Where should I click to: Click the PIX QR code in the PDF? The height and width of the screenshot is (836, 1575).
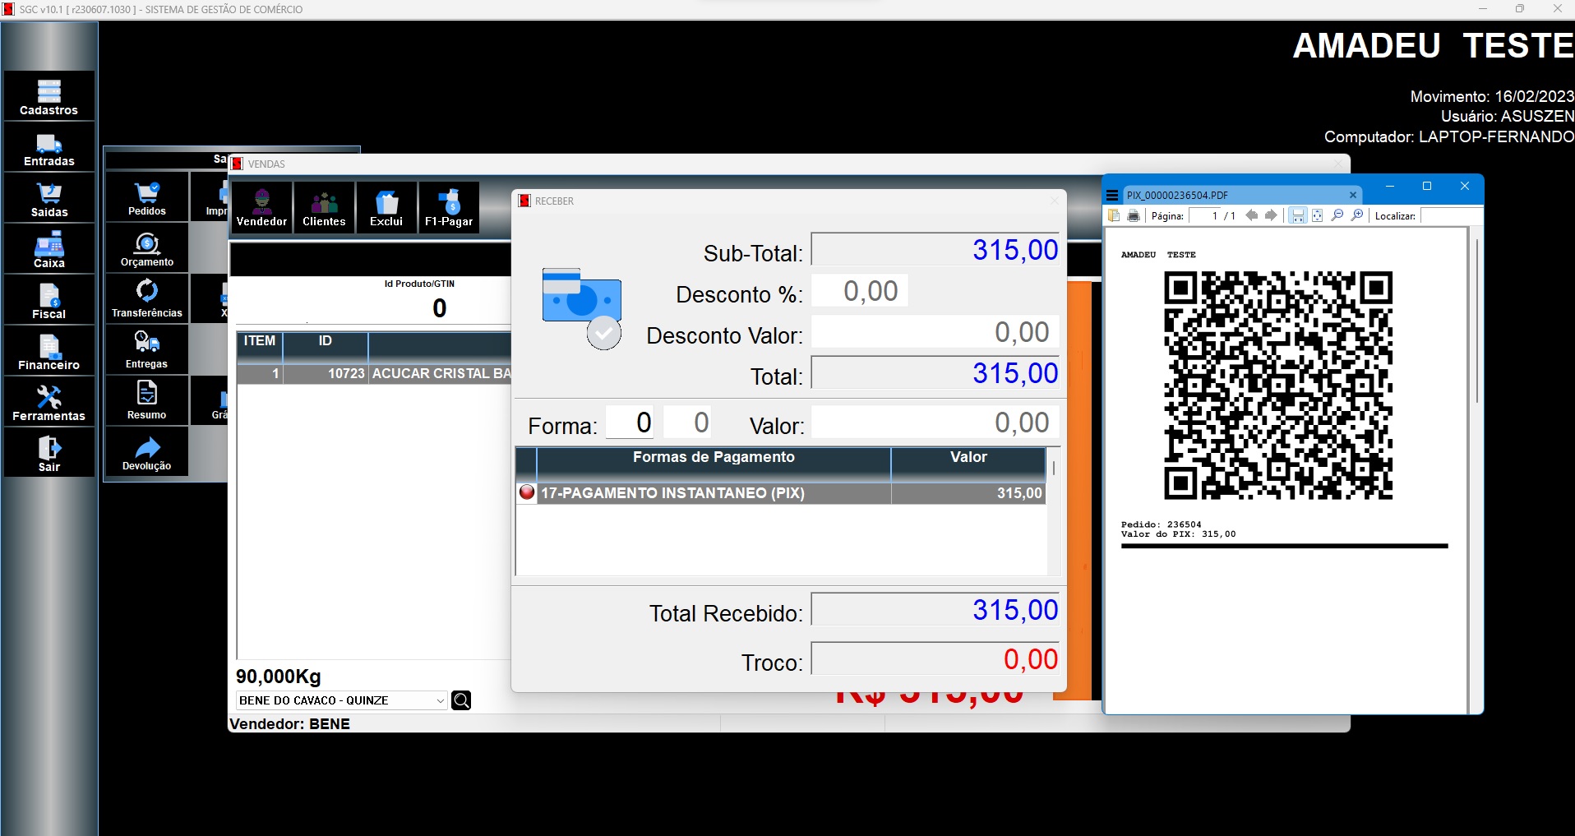[x=1278, y=386]
